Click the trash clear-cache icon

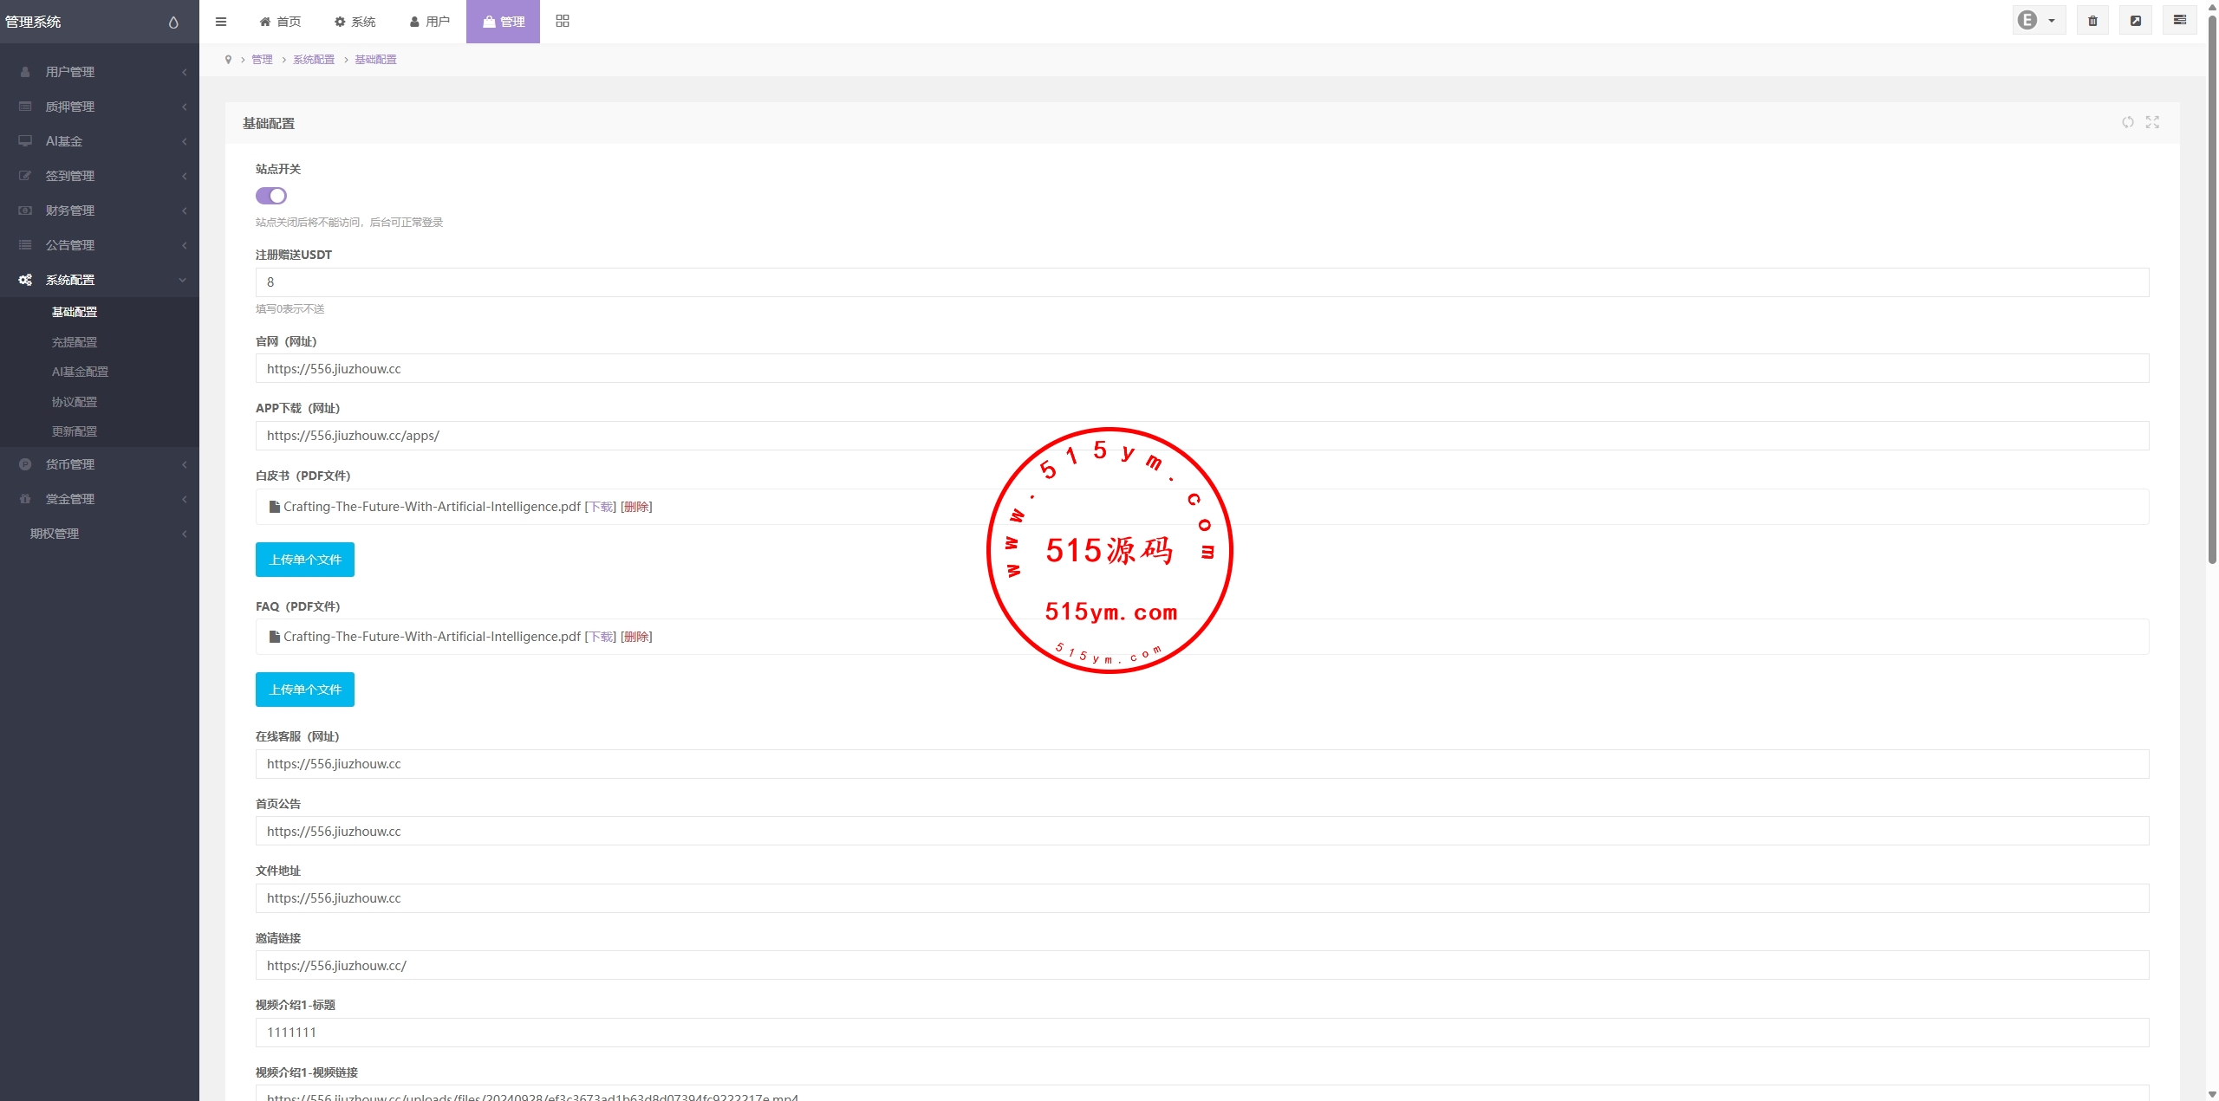[2092, 21]
